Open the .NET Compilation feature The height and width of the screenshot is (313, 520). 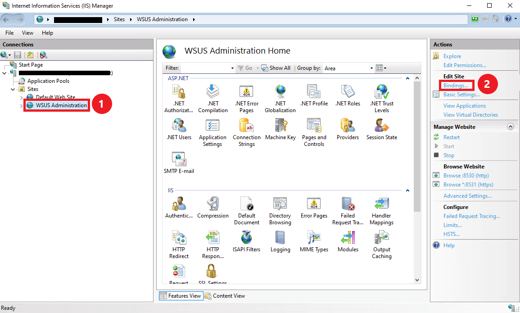213,99
